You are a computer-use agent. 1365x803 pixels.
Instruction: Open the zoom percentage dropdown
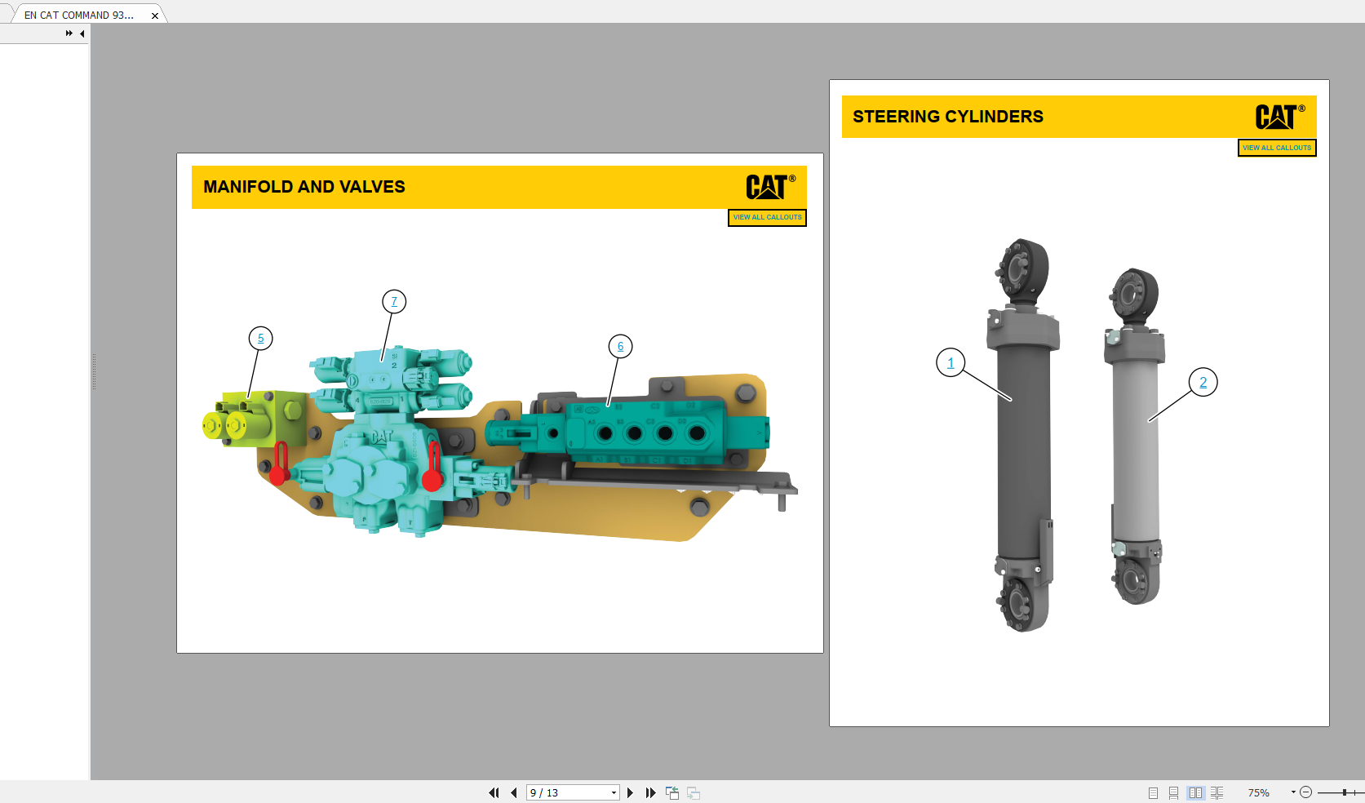(x=1293, y=792)
